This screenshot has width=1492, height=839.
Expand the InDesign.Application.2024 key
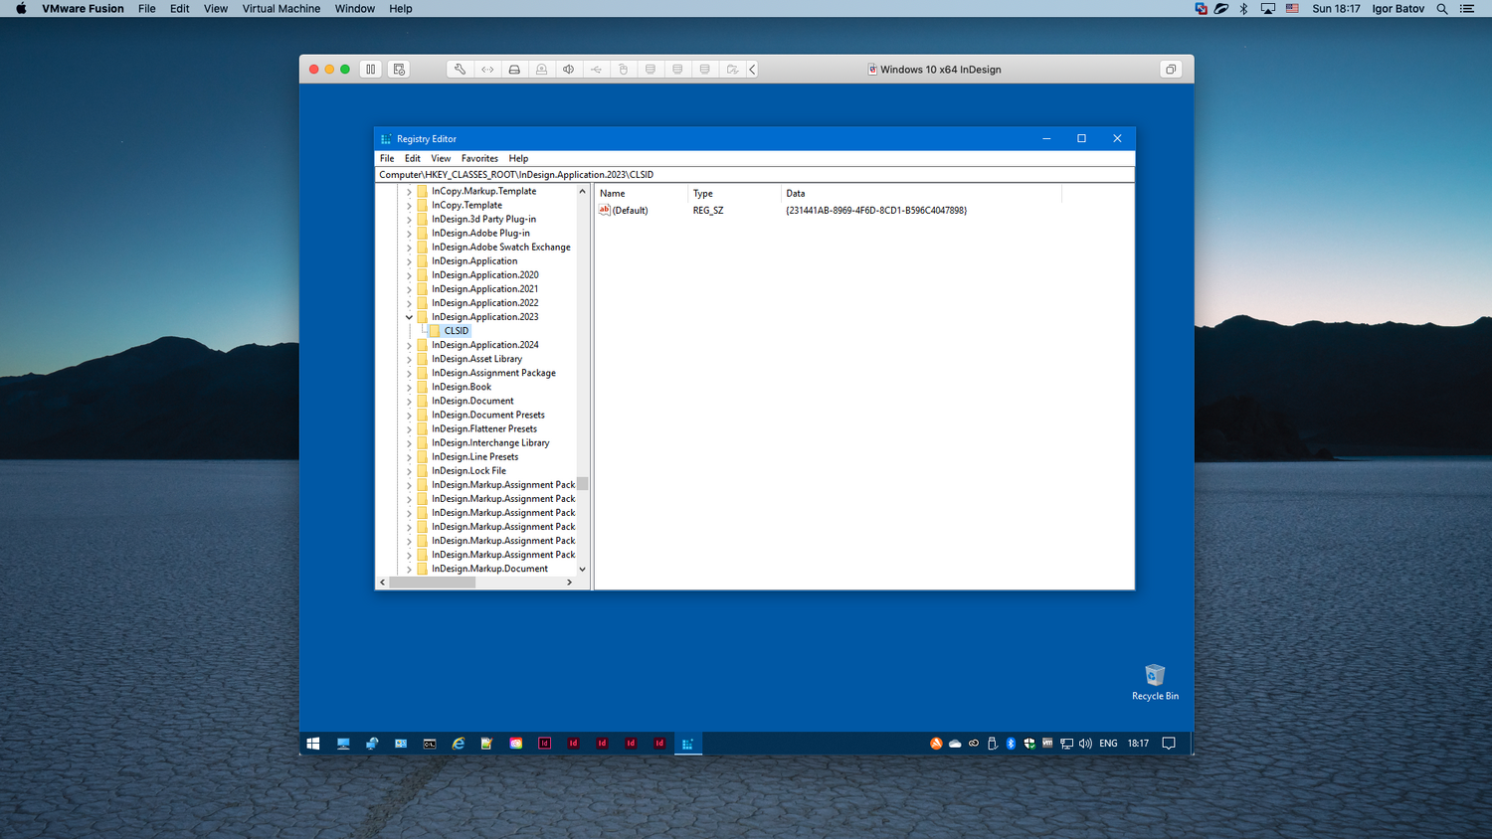(409, 345)
